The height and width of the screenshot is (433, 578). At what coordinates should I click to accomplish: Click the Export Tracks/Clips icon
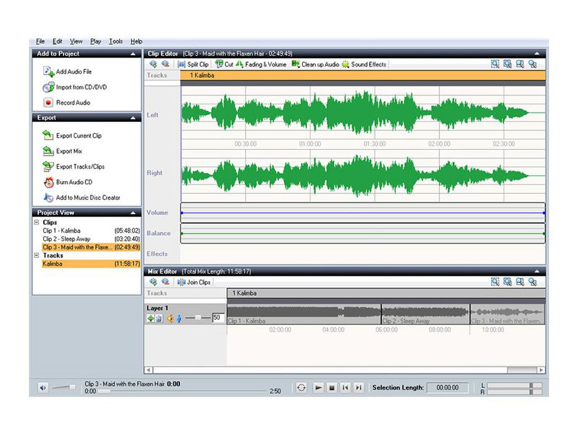tap(48, 166)
